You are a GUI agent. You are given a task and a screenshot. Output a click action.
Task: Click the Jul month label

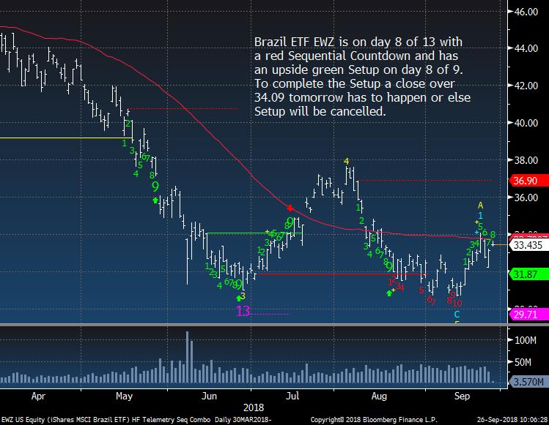pos(292,396)
